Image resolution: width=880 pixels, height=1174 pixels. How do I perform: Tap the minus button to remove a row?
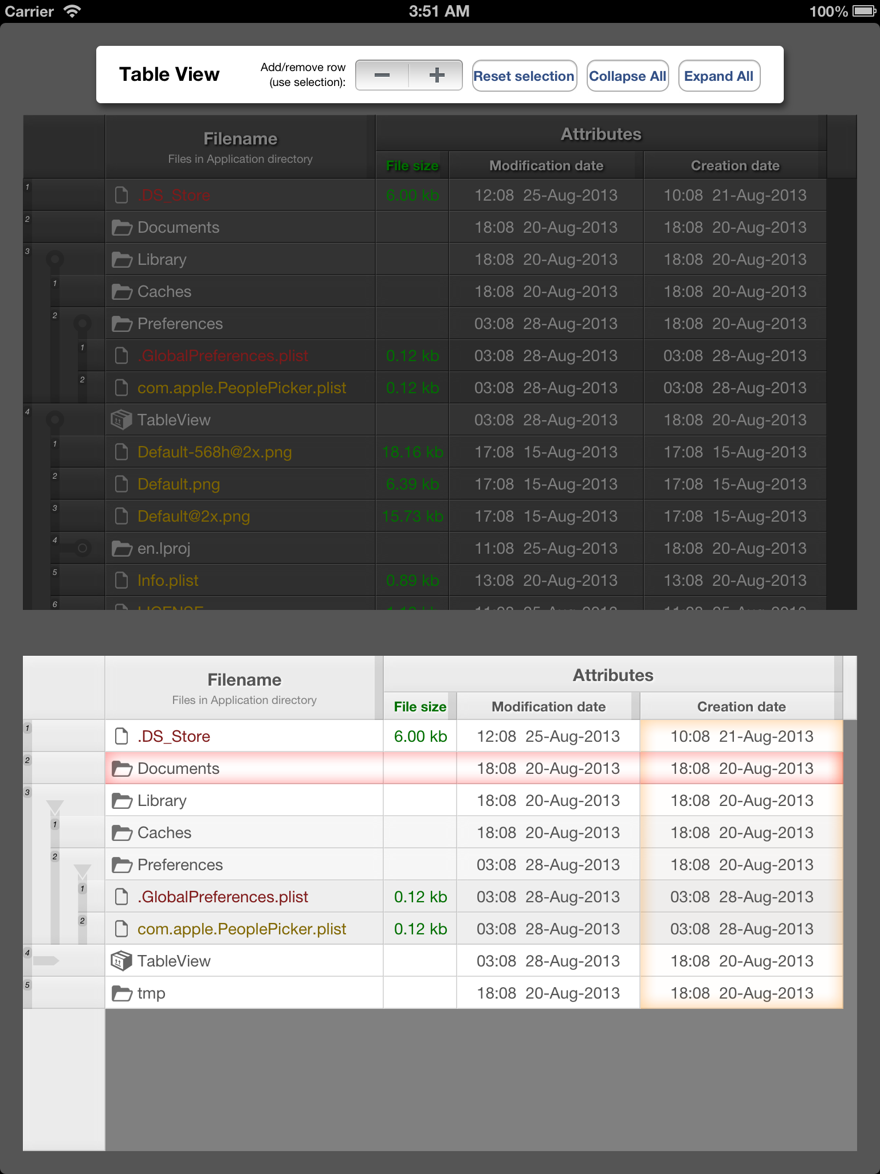(382, 75)
